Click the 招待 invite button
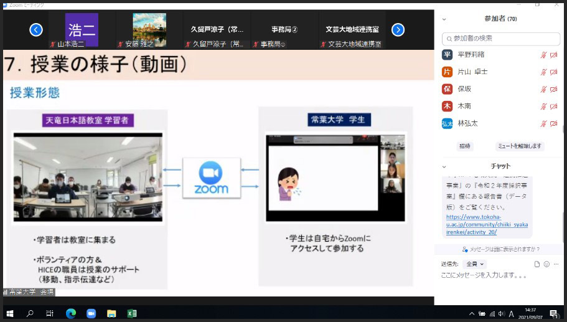 [464, 146]
